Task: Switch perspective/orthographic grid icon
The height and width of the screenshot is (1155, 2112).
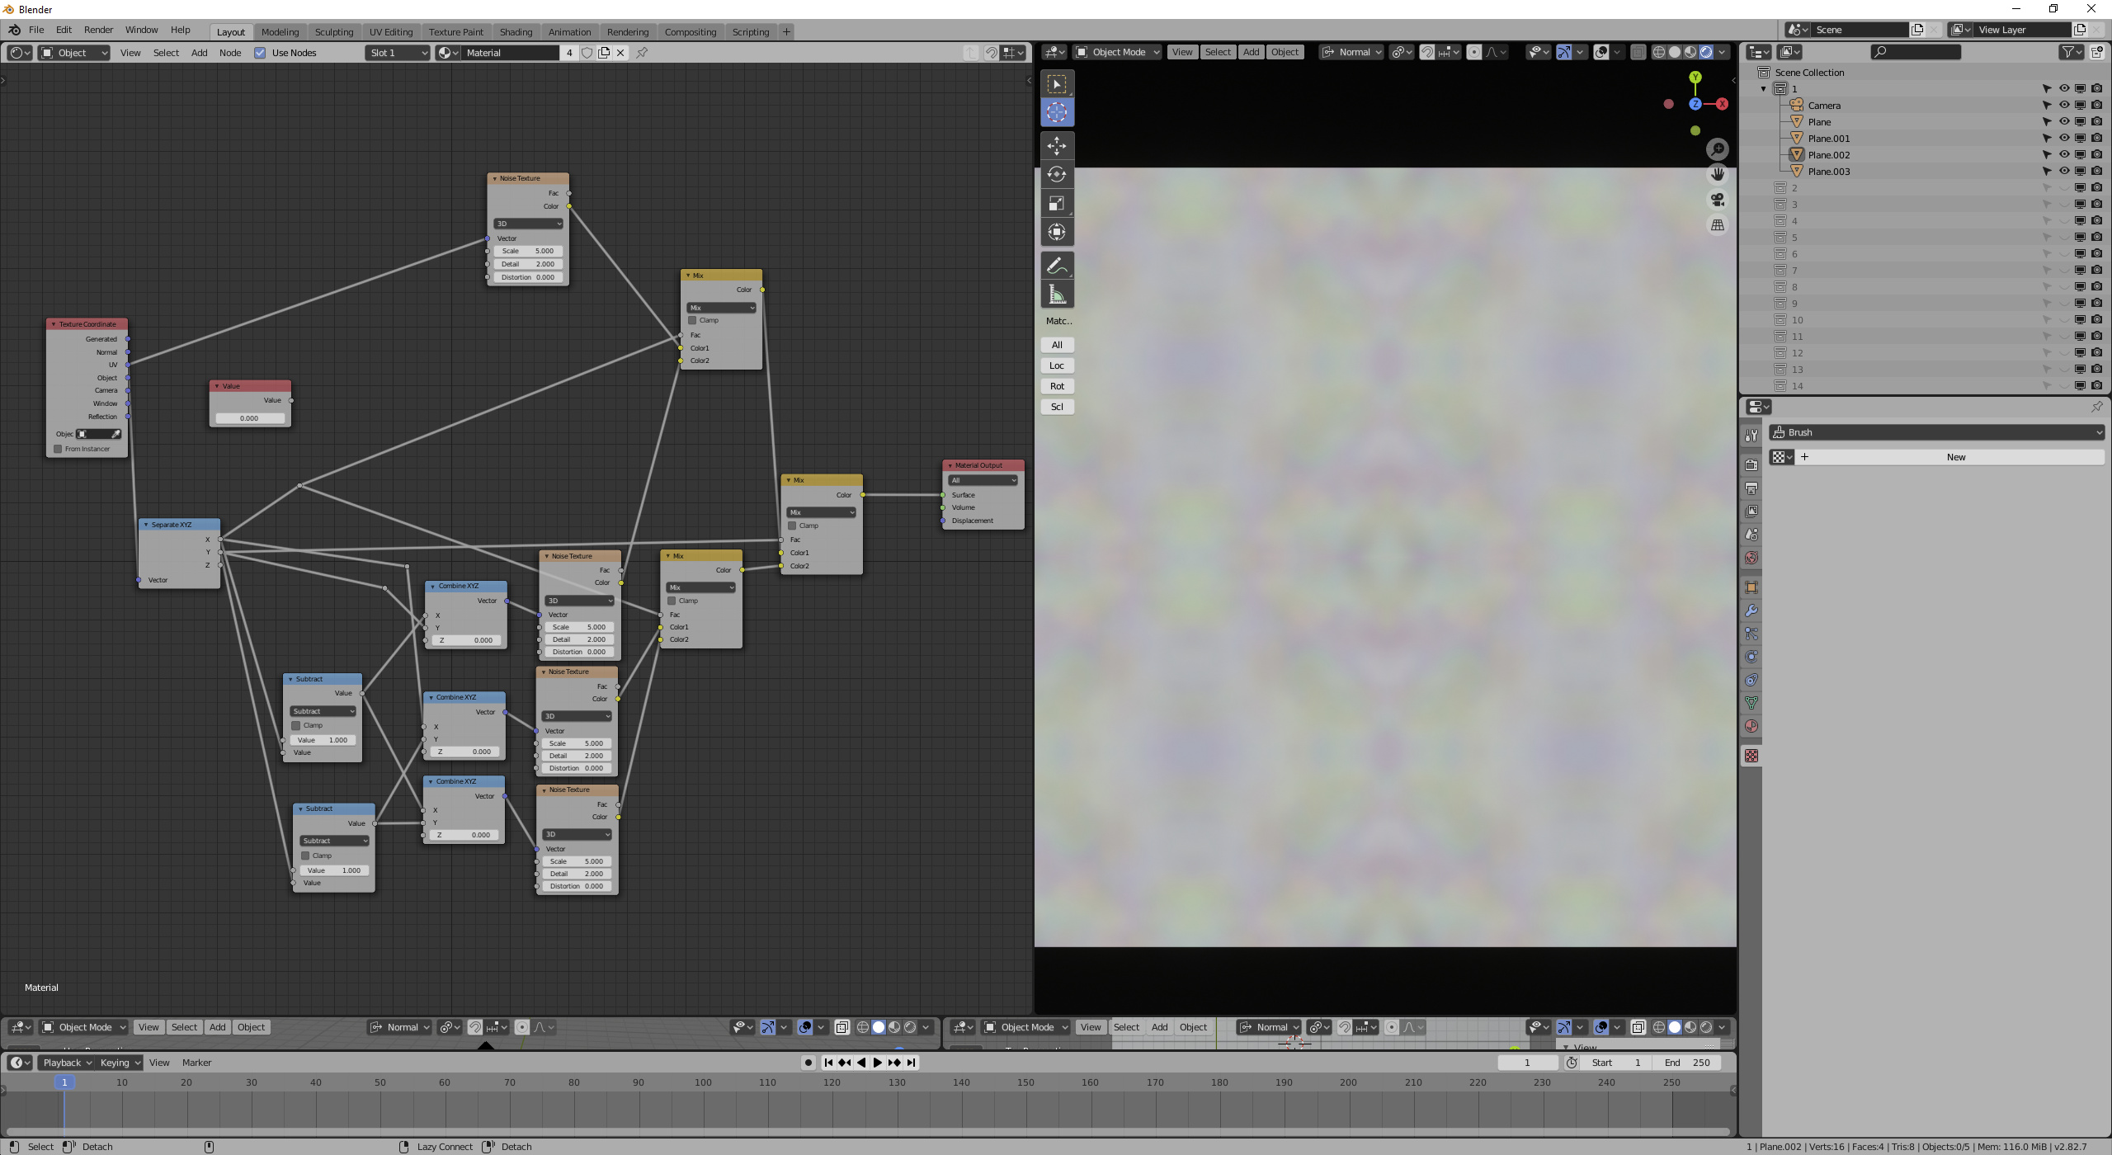Action: [1718, 224]
